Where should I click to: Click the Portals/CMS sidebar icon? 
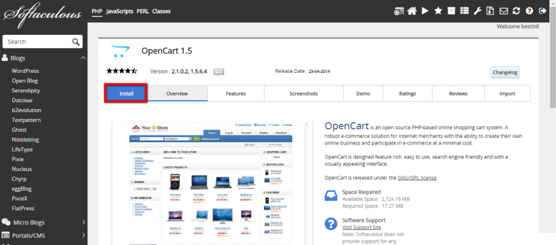(5, 235)
